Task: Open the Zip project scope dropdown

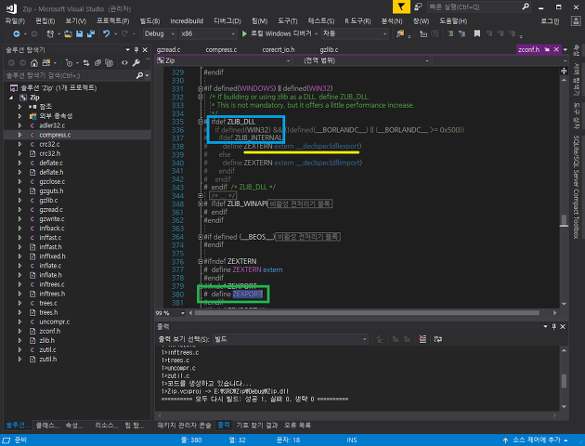Action: click(223, 60)
